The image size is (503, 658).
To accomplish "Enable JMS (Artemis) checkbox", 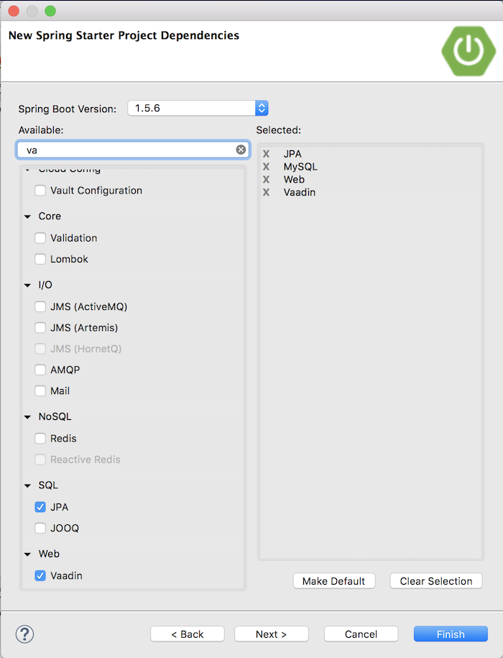I will pos(40,328).
